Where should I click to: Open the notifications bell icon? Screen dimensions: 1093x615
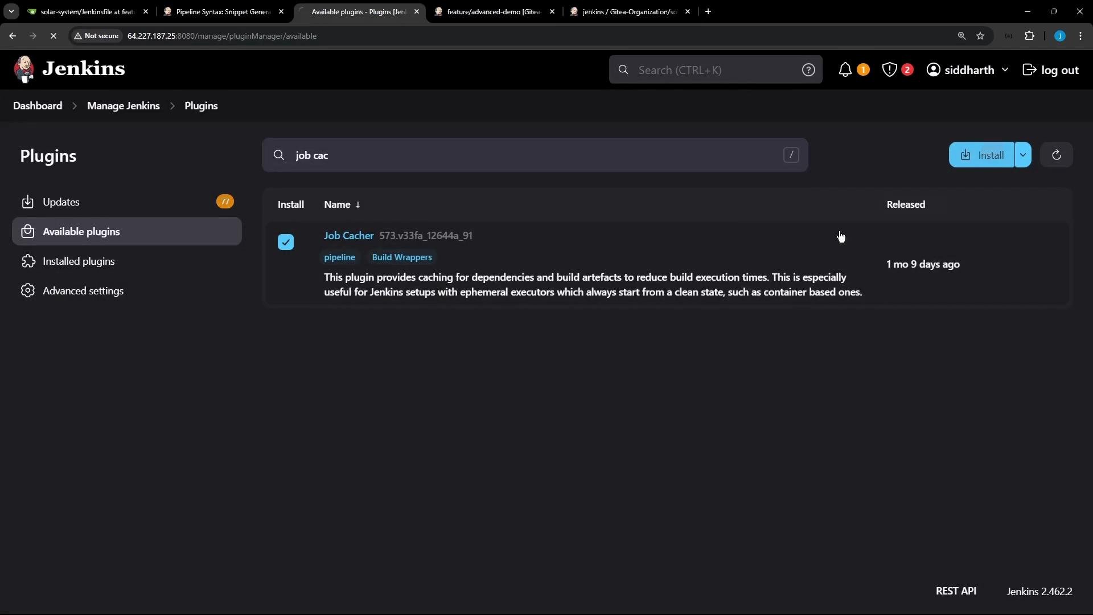coord(845,69)
